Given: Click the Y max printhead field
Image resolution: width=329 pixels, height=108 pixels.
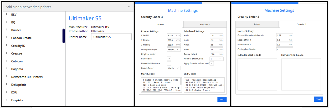Looking at the screenshot, I should [217, 49].
